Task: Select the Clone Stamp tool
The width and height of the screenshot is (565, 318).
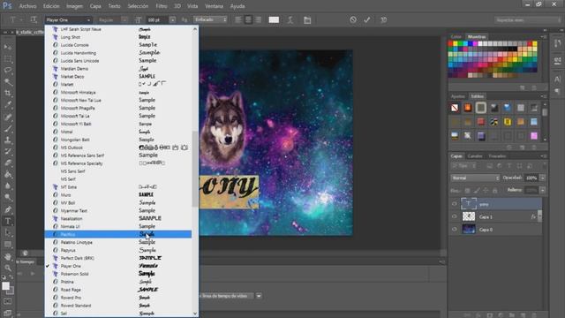Action: (x=8, y=140)
